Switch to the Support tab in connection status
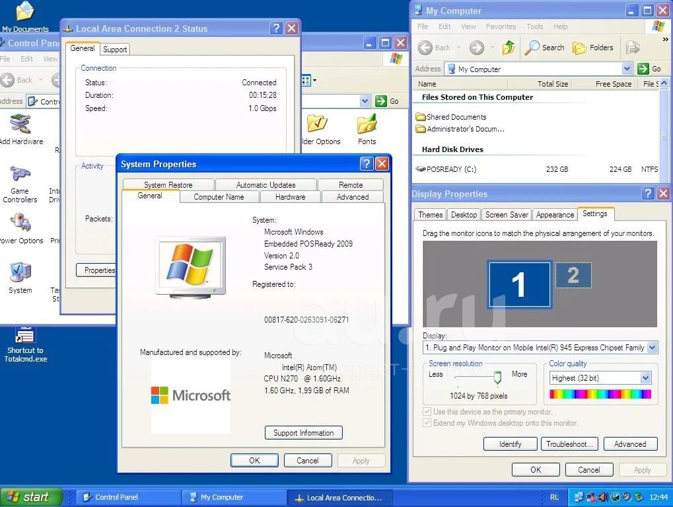This screenshot has height=507, width=673. click(x=115, y=50)
